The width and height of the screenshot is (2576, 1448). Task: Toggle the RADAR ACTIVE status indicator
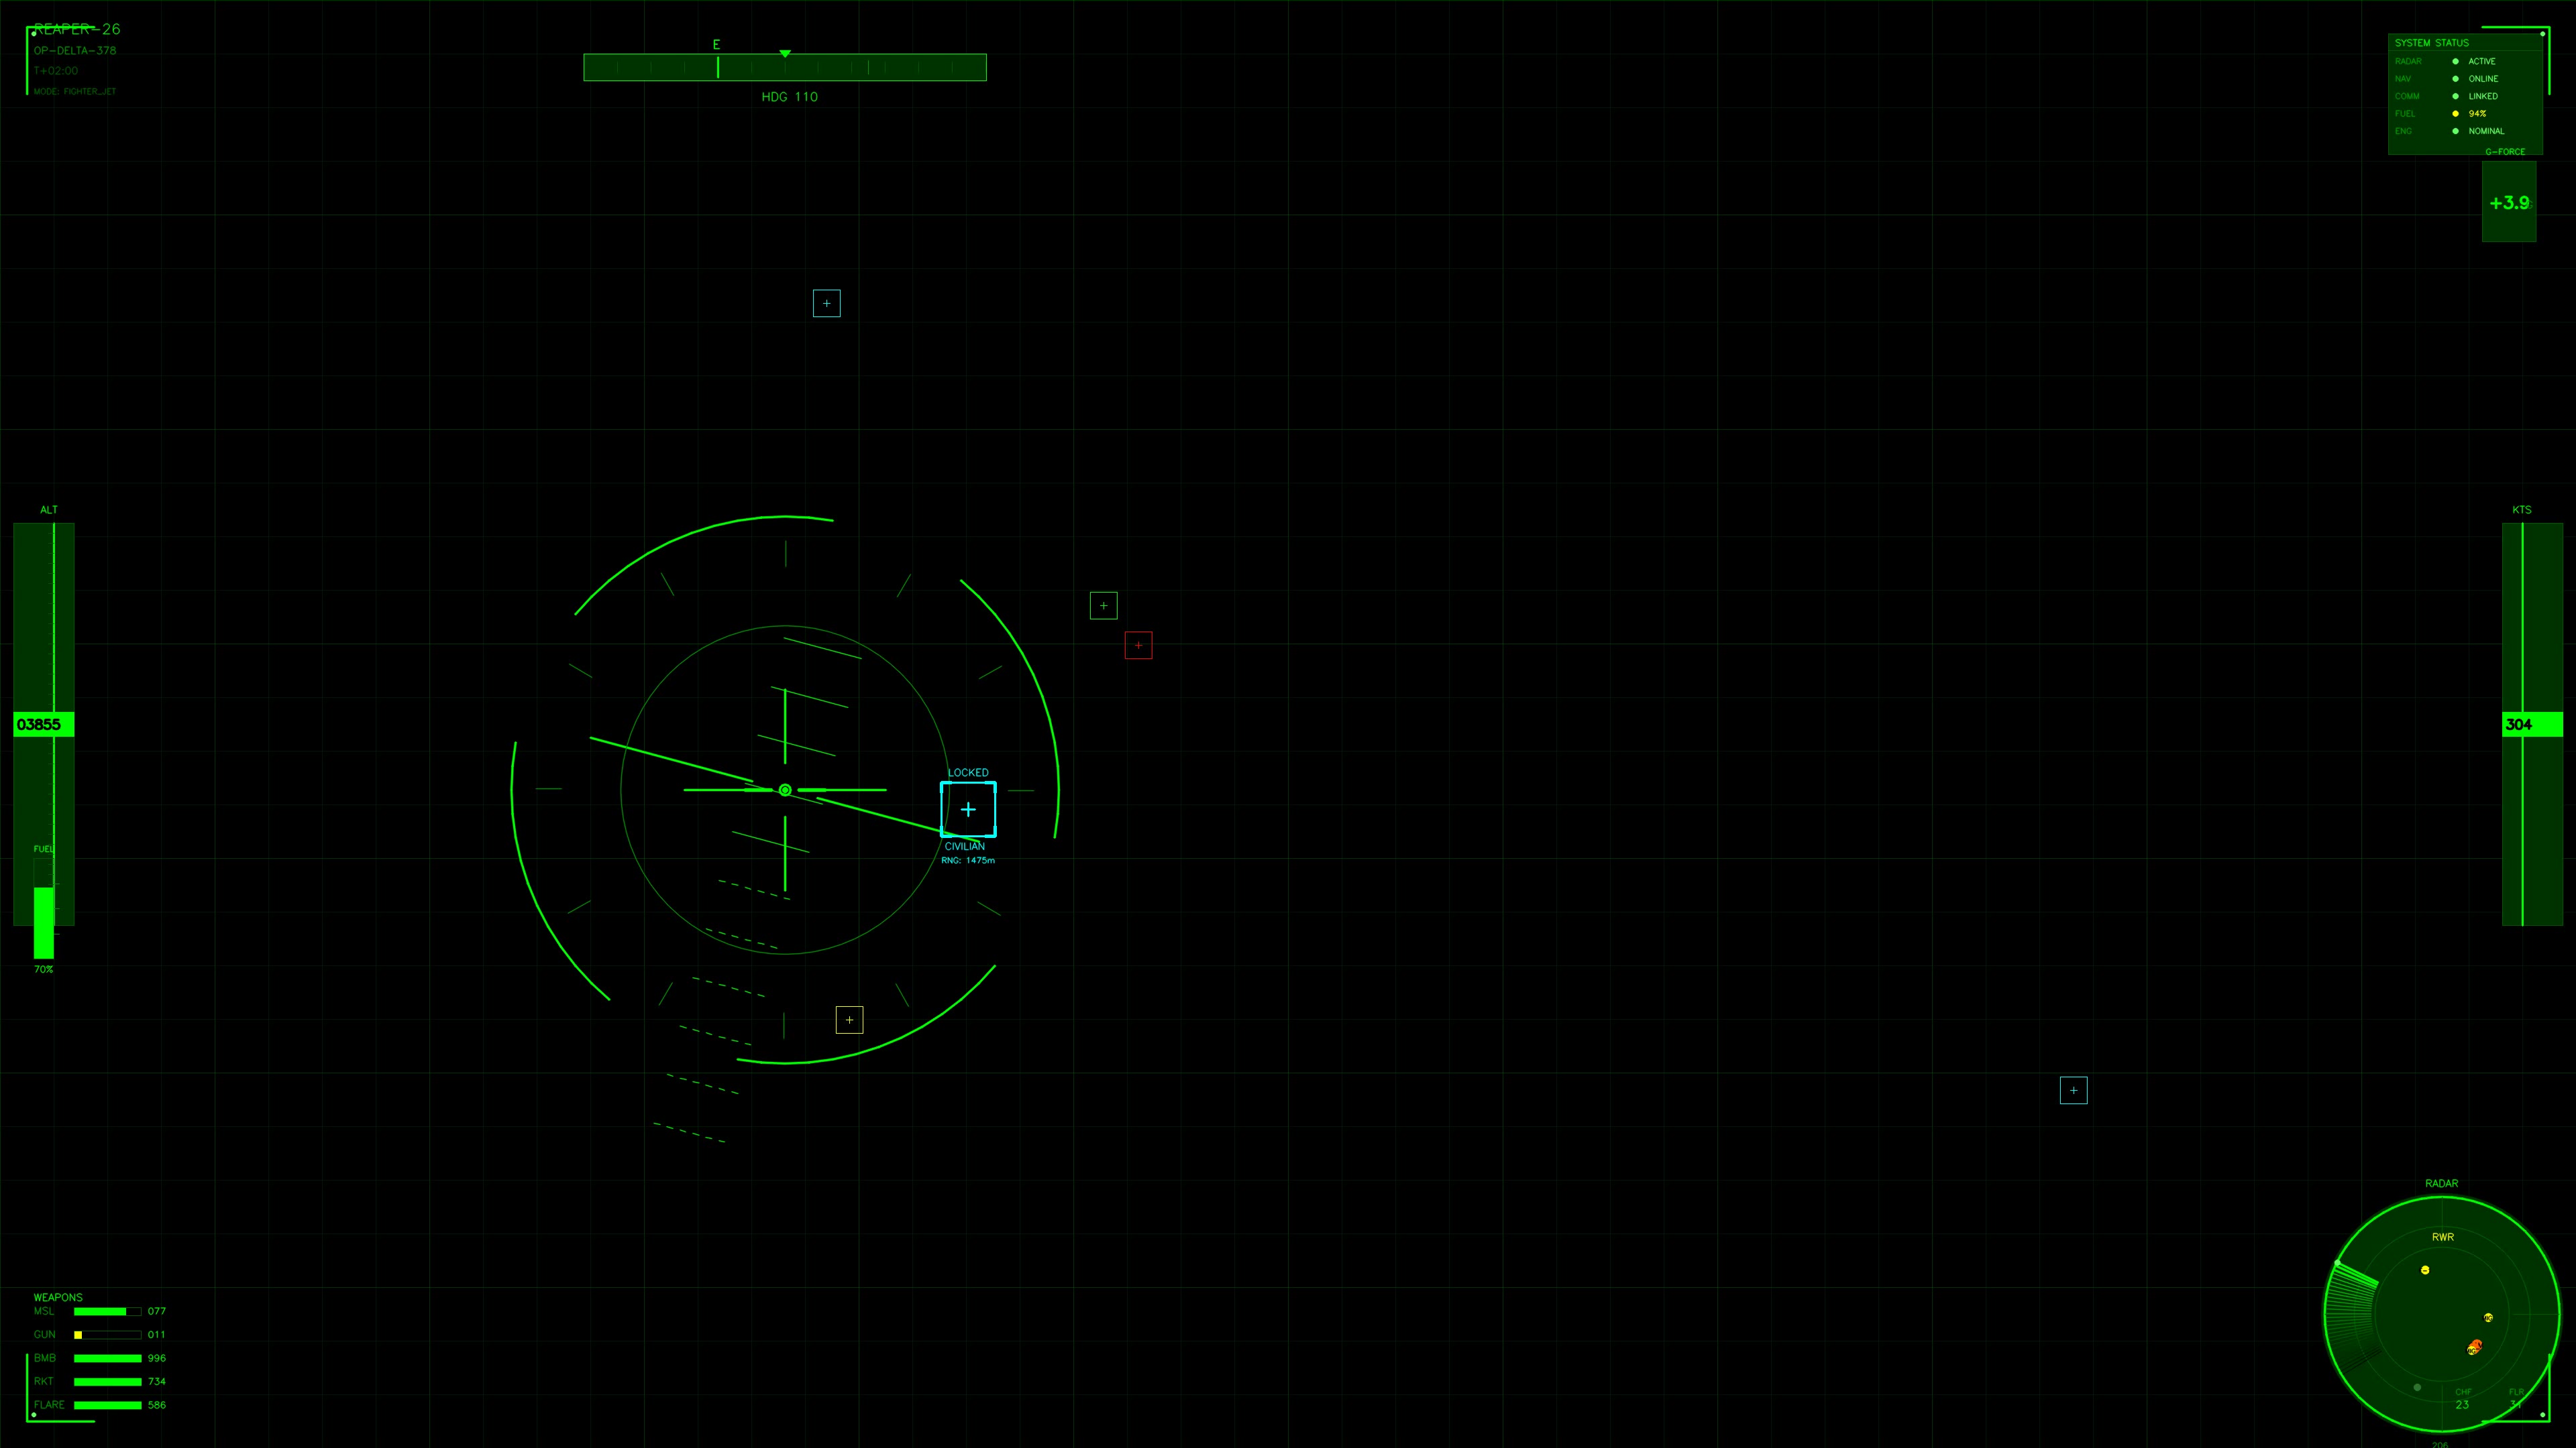2456,61
